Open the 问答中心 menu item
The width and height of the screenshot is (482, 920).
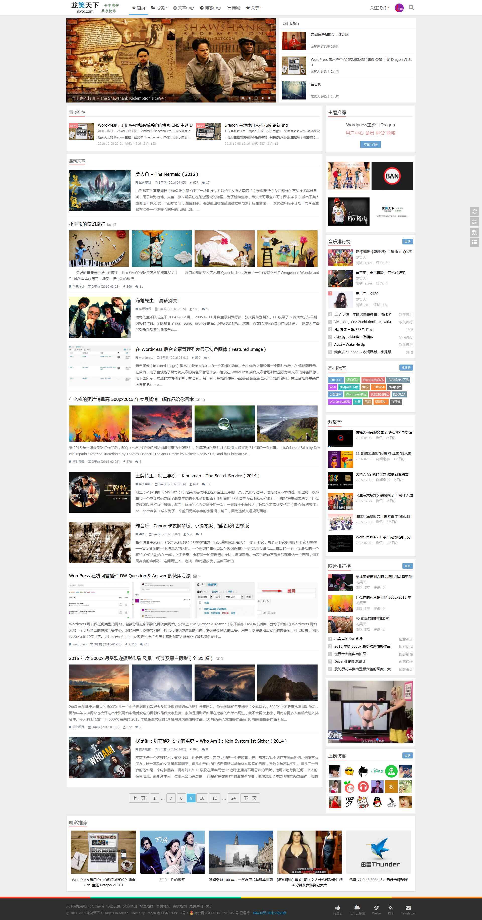210,8
